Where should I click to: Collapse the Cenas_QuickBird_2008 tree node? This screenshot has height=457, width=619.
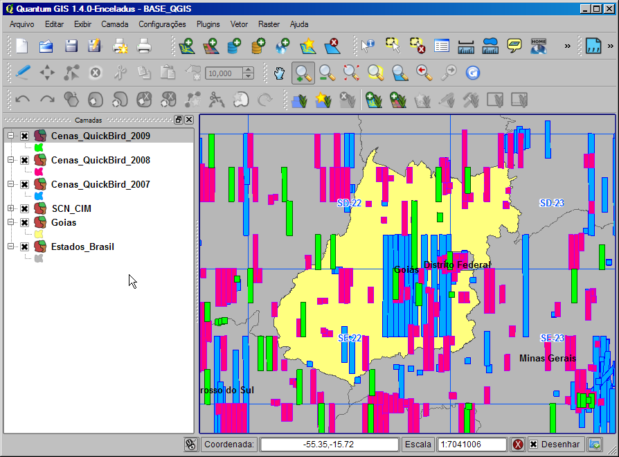pos(10,160)
